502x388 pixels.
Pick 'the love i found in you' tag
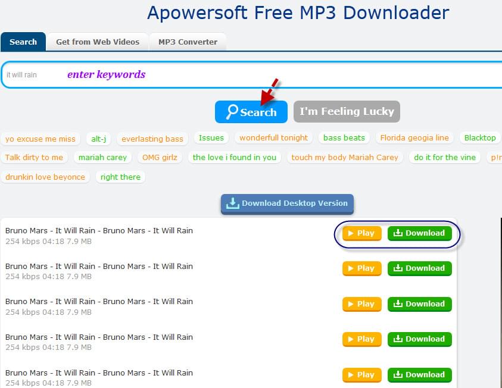click(x=235, y=157)
